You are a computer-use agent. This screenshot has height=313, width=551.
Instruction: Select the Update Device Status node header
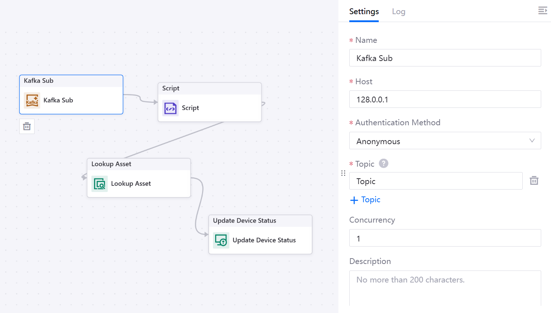(260, 221)
